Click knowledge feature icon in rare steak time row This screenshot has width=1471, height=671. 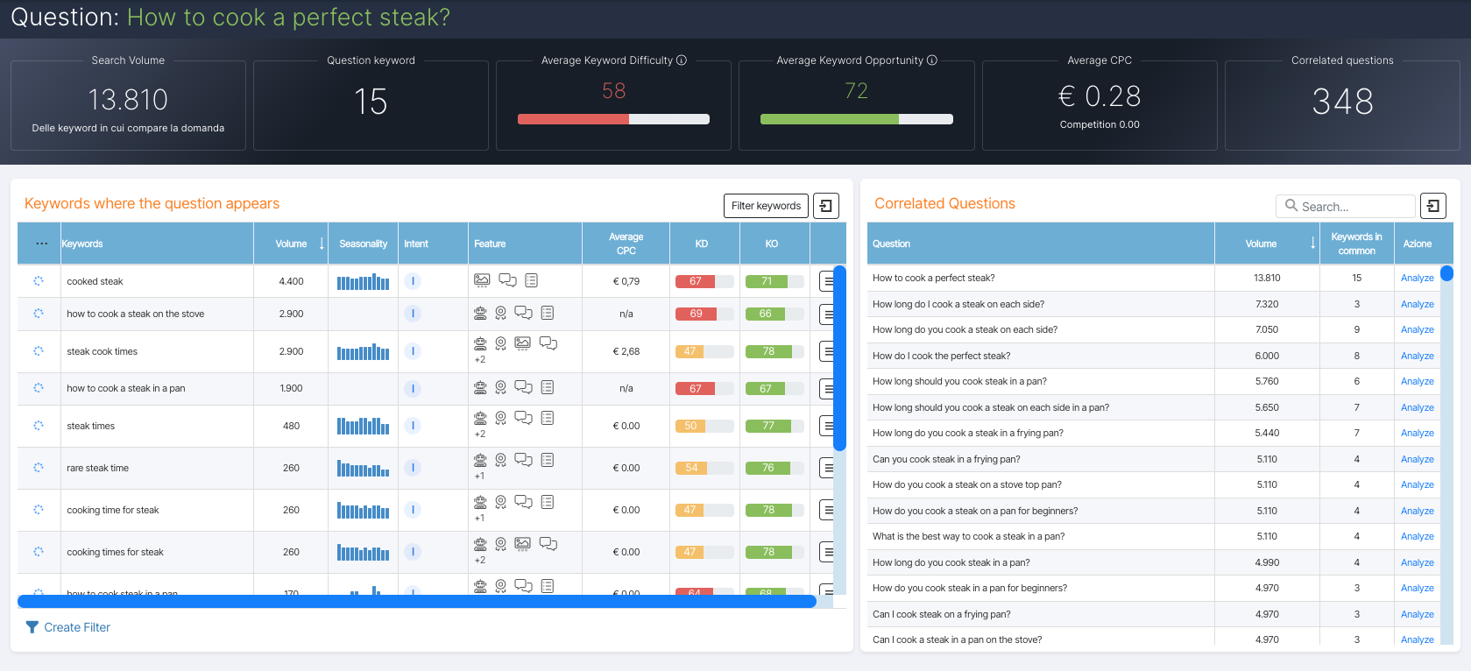click(480, 460)
